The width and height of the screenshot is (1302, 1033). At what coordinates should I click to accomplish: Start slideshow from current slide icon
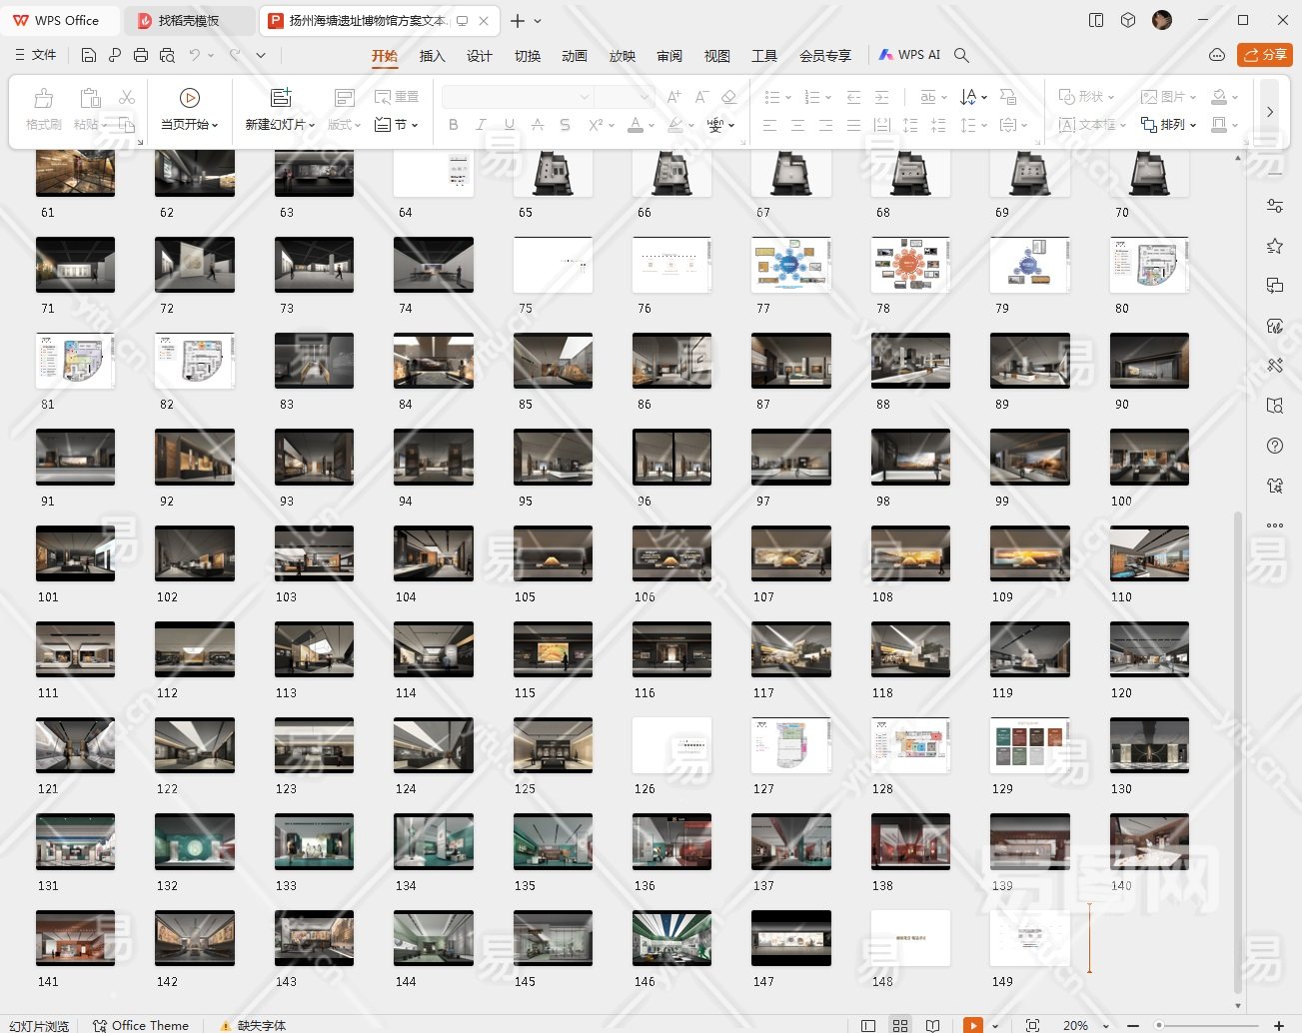pos(190,98)
